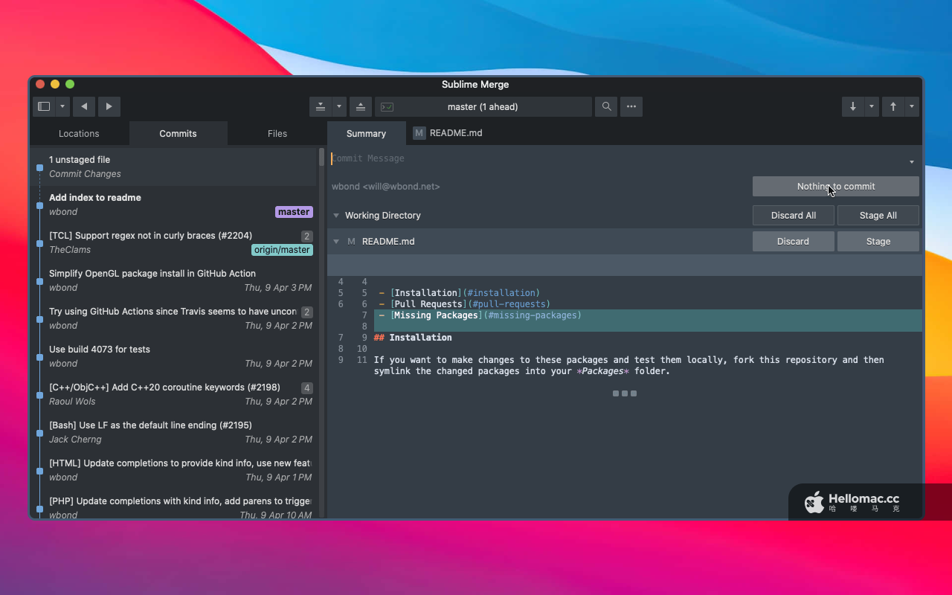Select Try using GitHub Actions commit
This screenshot has height=595, width=952.
pyautogui.click(x=174, y=318)
